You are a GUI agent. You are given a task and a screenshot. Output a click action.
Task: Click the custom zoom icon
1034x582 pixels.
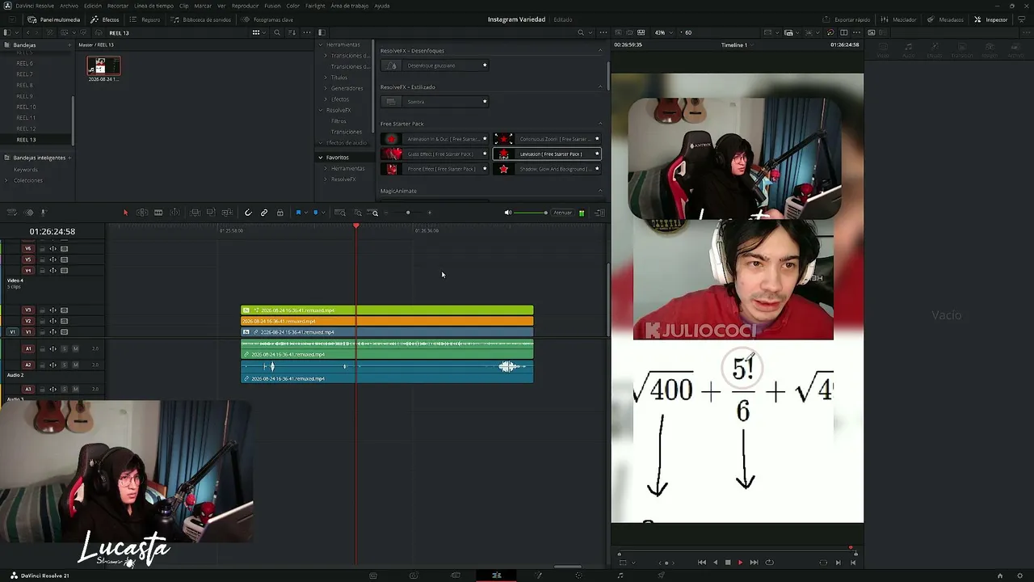tap(374, 213)
